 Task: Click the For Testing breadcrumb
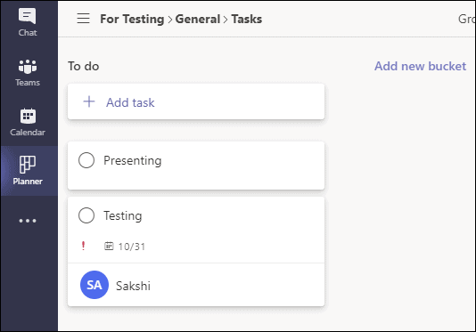(132, 19)
